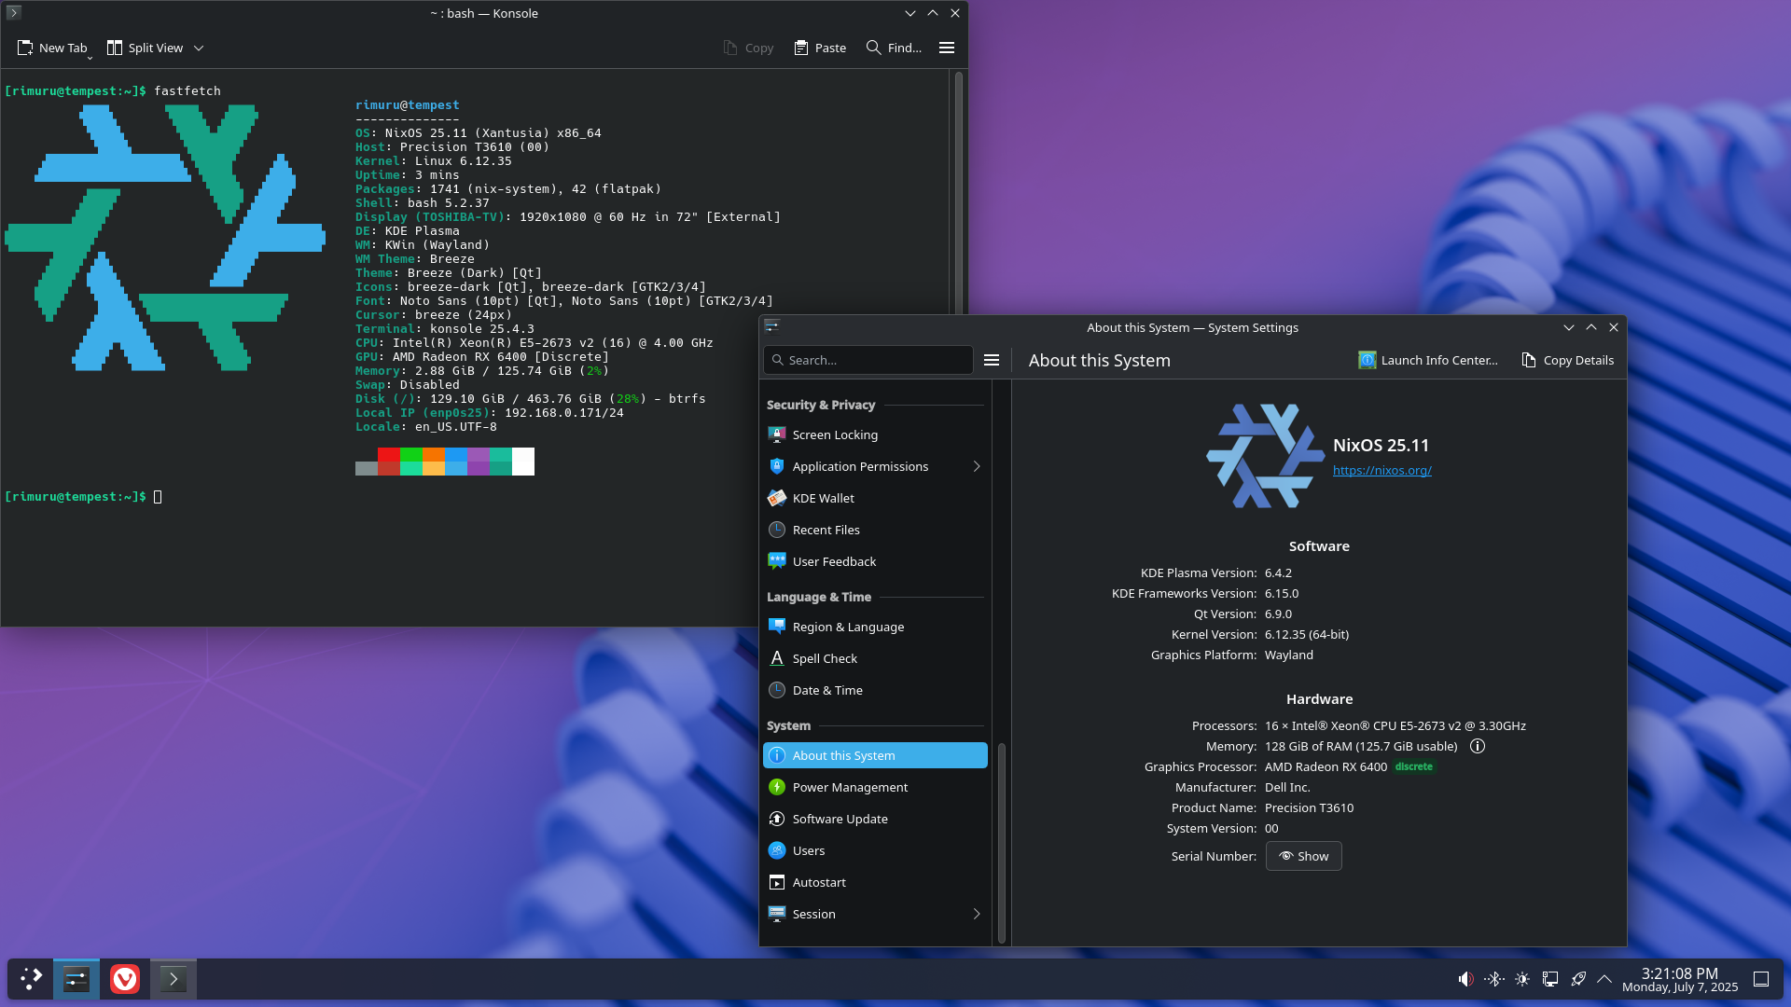
Task: Click the Peek at Desktop button
Action: [x=1761, y=979]
